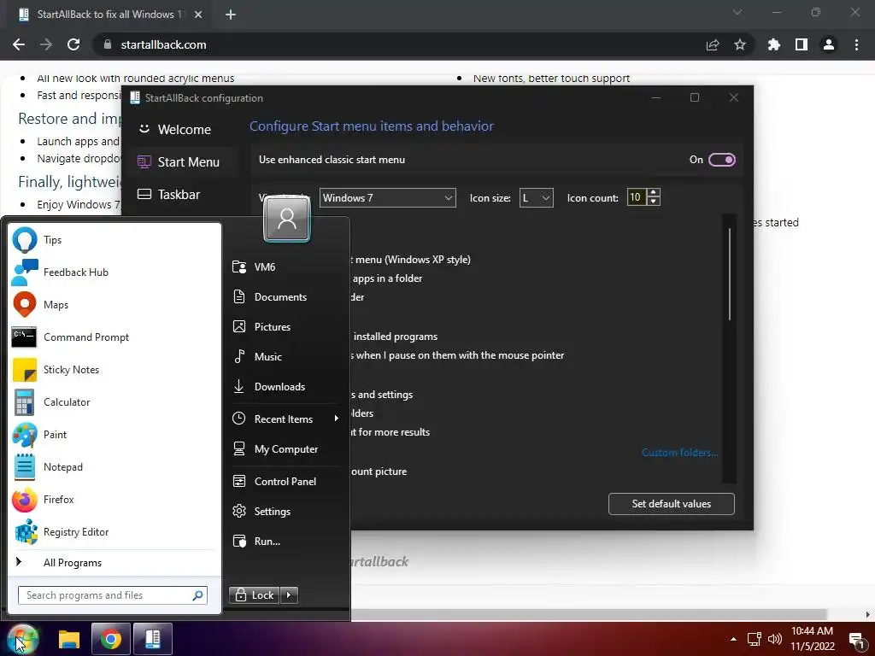Click the Icon count field
Screen dimensions: 875x656
(x=636, y=197)
